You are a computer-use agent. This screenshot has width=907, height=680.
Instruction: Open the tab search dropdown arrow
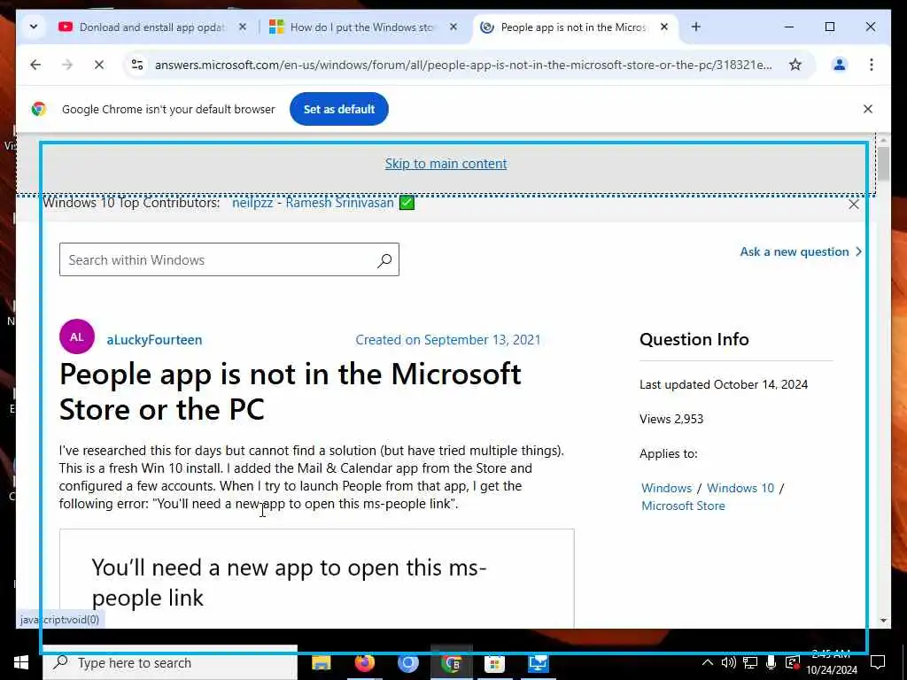tap(34, 27)
